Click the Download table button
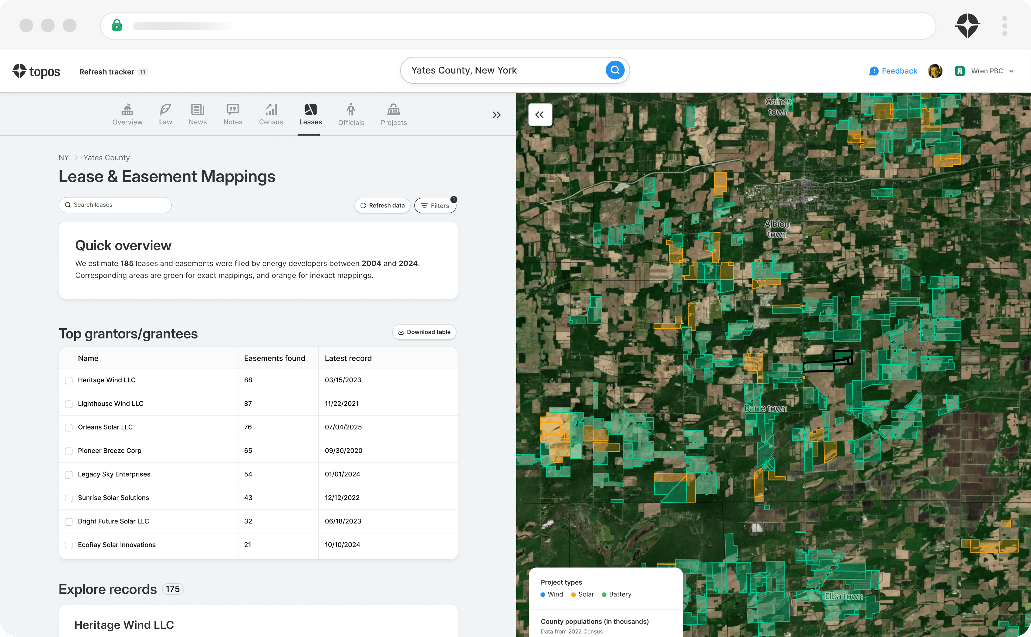Viewport: 1031px width, 637px height. tap(424, 332)
